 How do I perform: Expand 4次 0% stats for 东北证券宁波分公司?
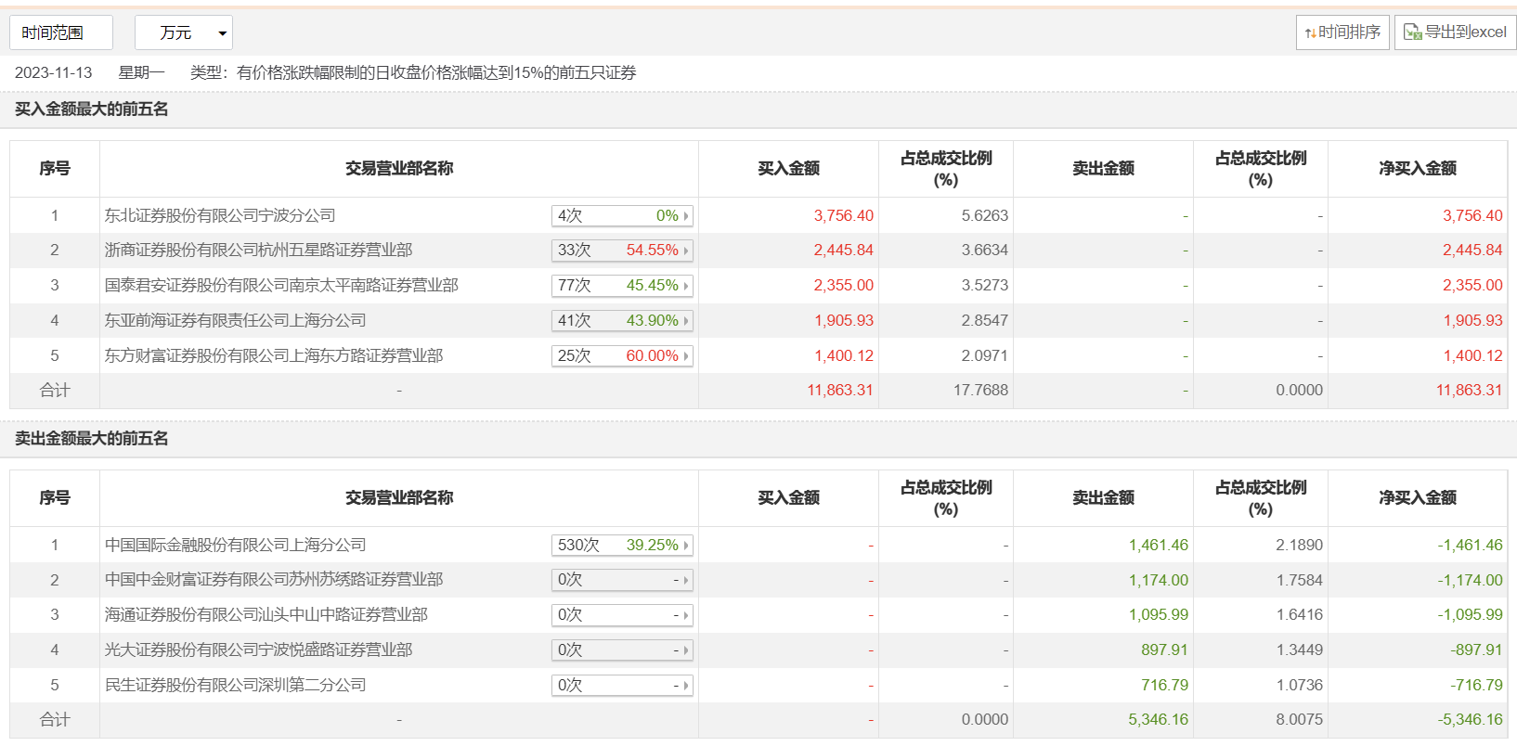(622, 216)
